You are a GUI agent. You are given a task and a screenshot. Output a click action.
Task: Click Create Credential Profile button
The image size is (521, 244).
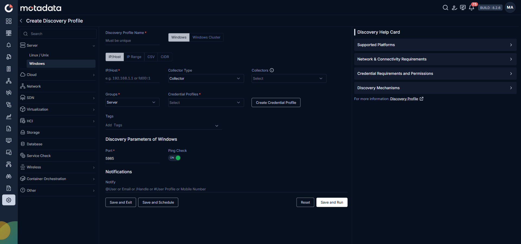click(276, 102)
